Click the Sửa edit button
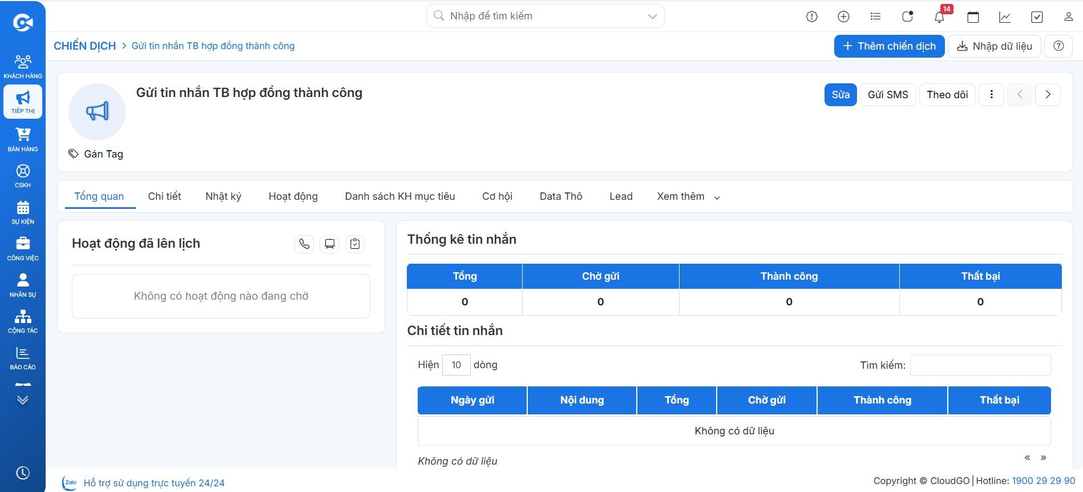This screenshot has height=492, width=1083. coord(840,95)
